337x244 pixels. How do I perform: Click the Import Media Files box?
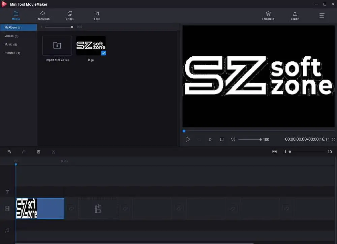(x=57, y=46)
